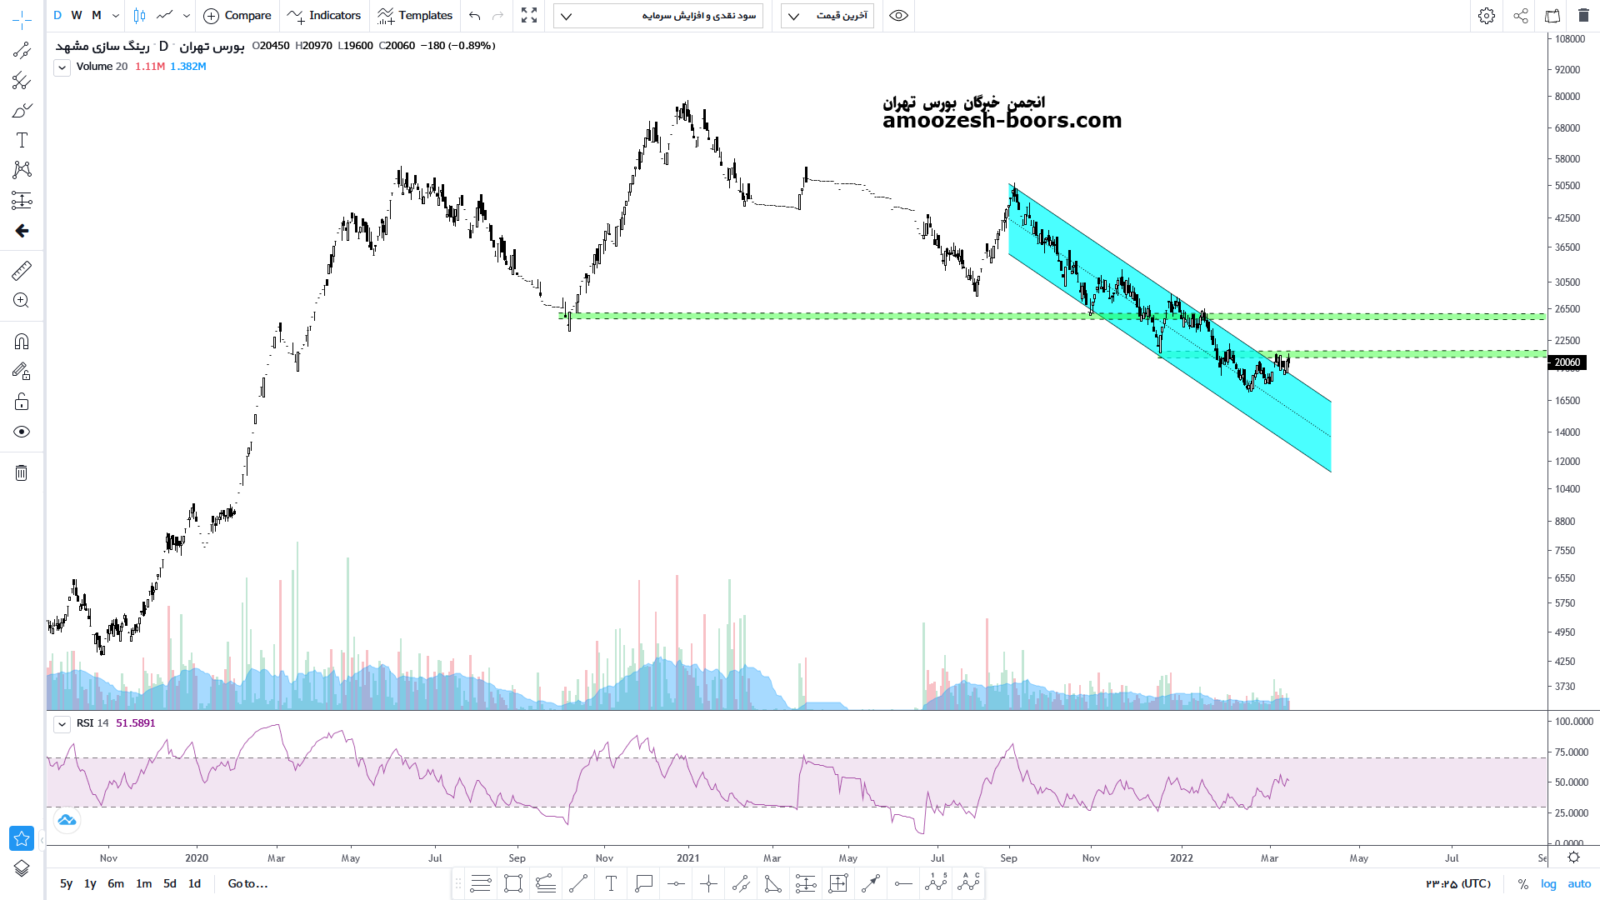Select the ruler measure tool
Viewport: 1600px width, 900px height.
coord(22,271)
